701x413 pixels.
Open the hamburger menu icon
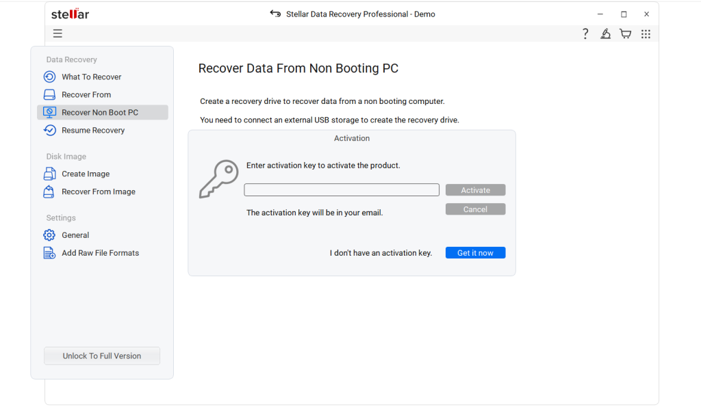(x=58, y=34)
